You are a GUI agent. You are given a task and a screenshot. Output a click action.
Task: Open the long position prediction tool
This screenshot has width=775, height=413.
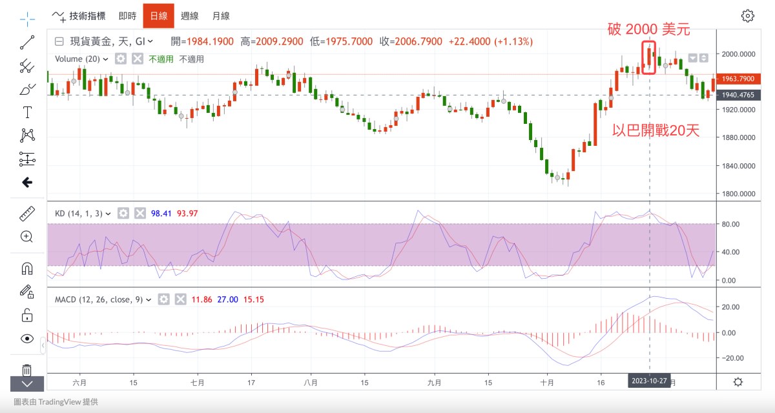click(27, 159)
